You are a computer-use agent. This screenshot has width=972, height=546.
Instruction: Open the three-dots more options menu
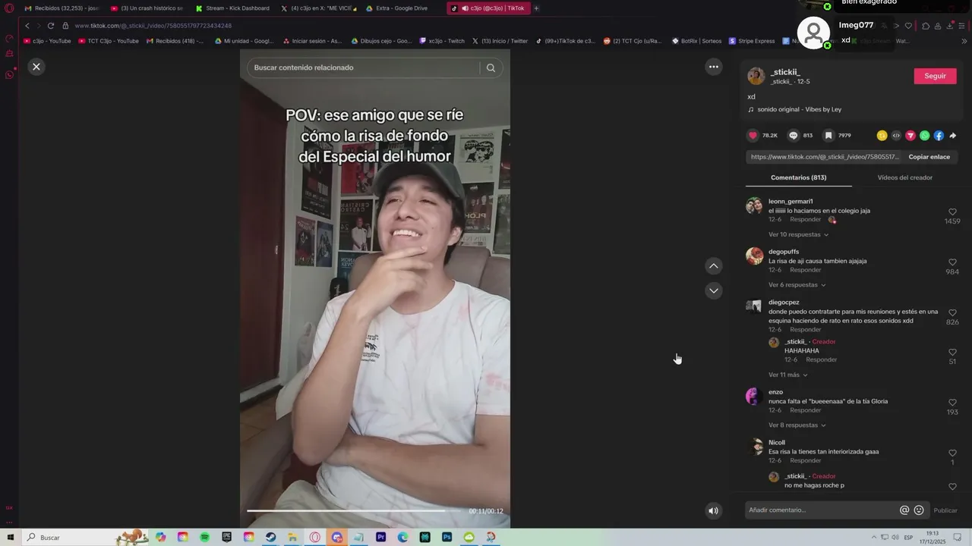(x=714, y=67)
